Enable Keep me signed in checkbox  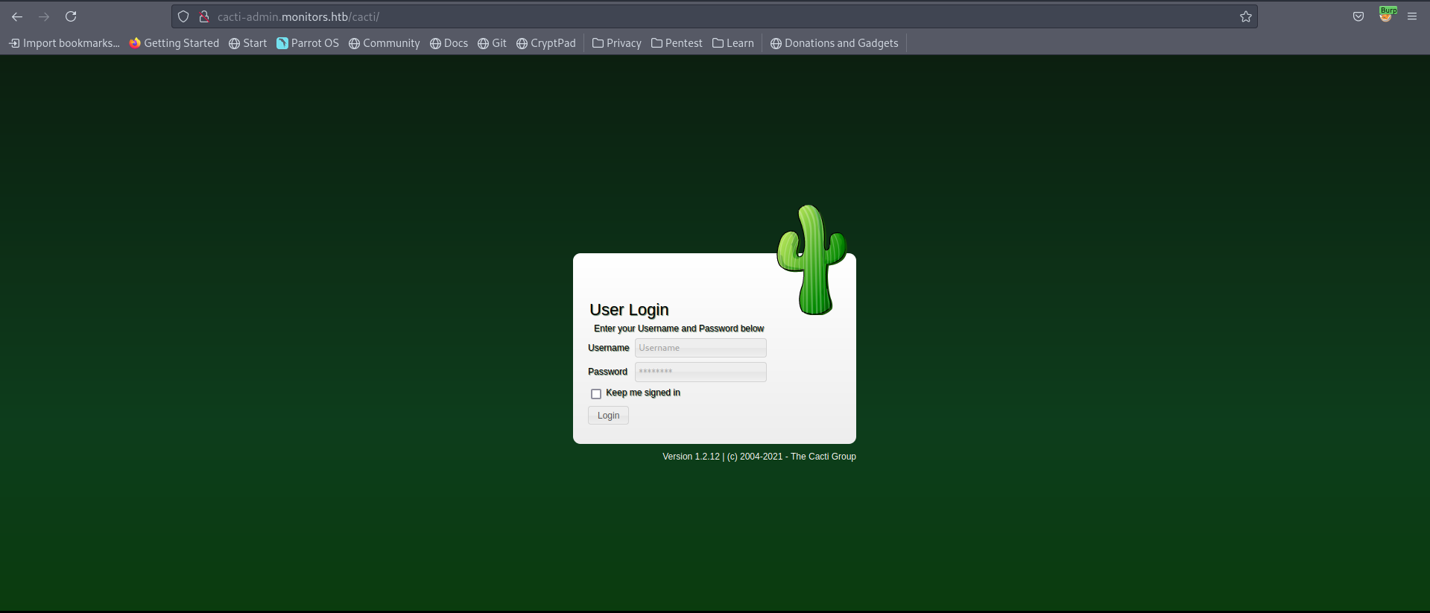pos(596,393)
